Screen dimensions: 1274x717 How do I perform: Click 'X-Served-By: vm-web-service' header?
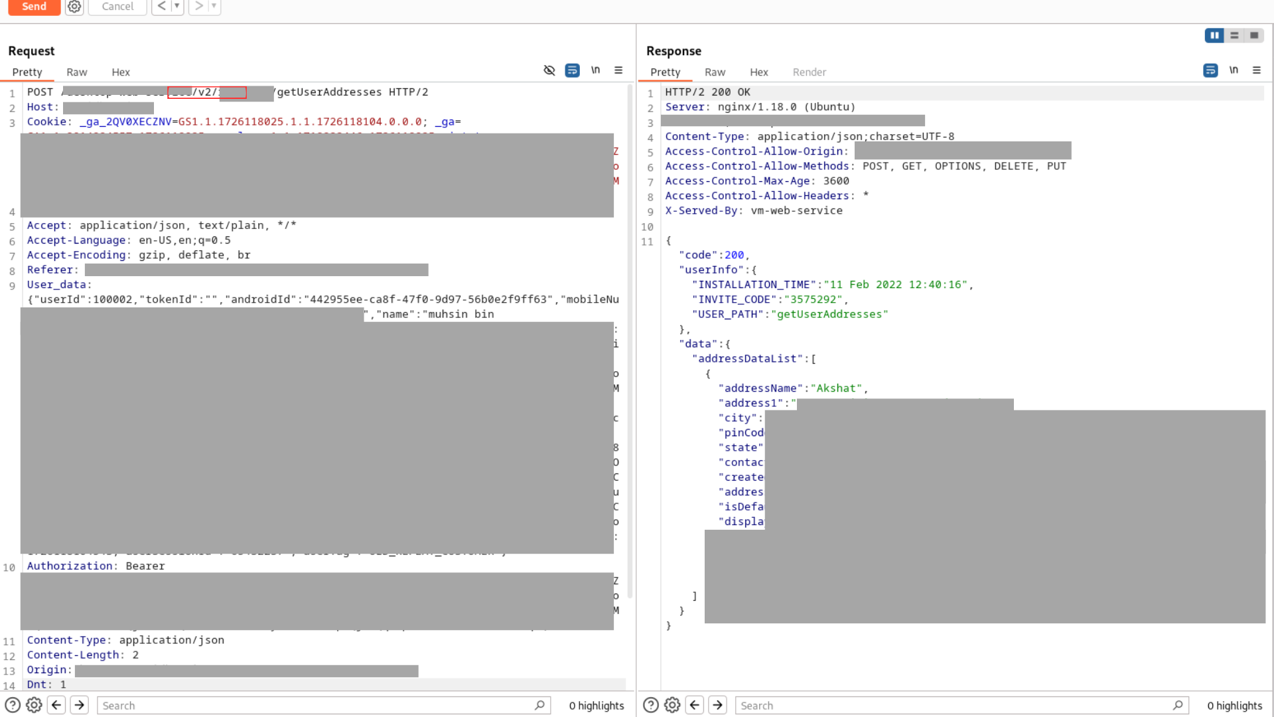click(x=754, y=210)
